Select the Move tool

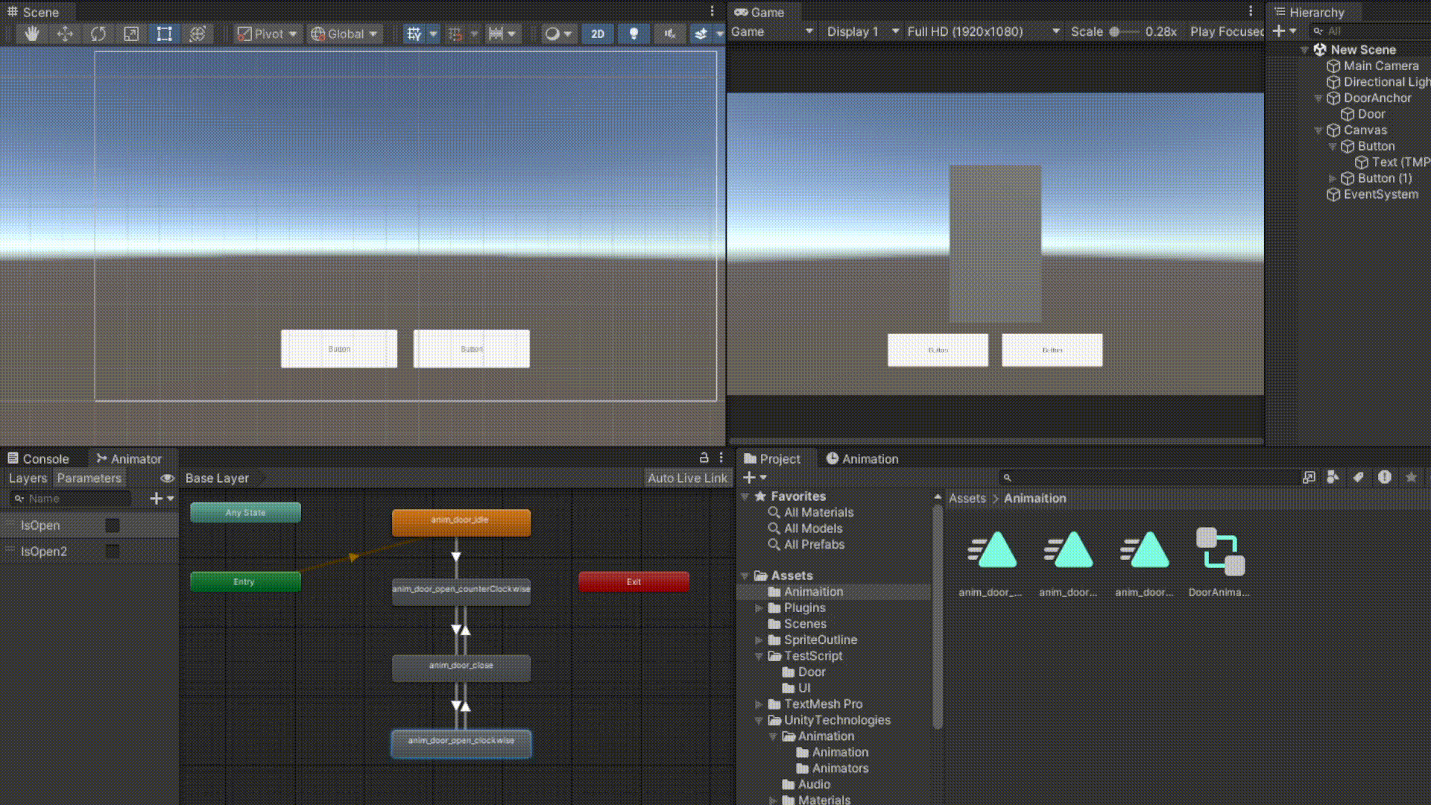pyautogui.click(x=65, y=34)
